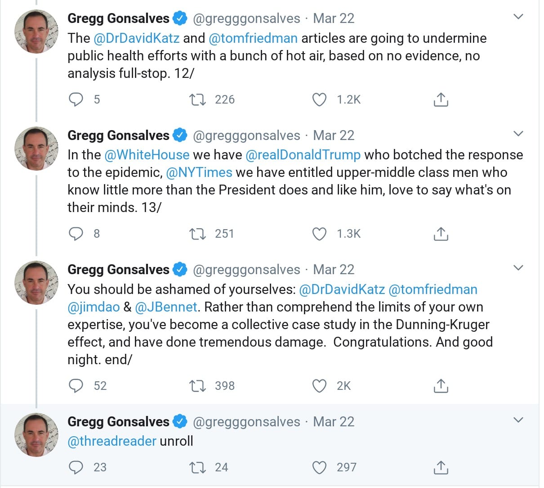Open chevron menu on threadreader unroll tweet

pyautogui.click(x=518, y=420)
